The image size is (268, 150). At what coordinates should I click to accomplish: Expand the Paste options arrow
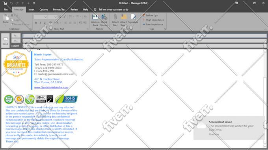[x=6, y=25]
